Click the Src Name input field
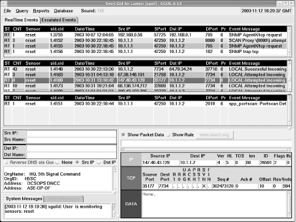Image resolution: width=296 pixels, height=222 pixels. [71, 140]
